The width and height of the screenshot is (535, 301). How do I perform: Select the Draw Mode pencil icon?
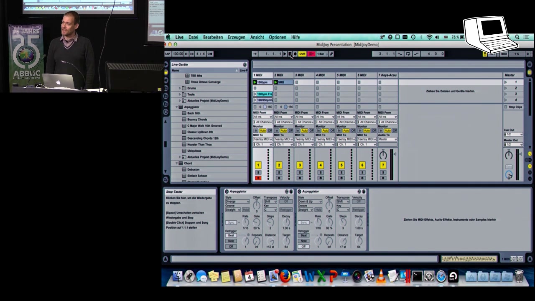pos(331,54)
